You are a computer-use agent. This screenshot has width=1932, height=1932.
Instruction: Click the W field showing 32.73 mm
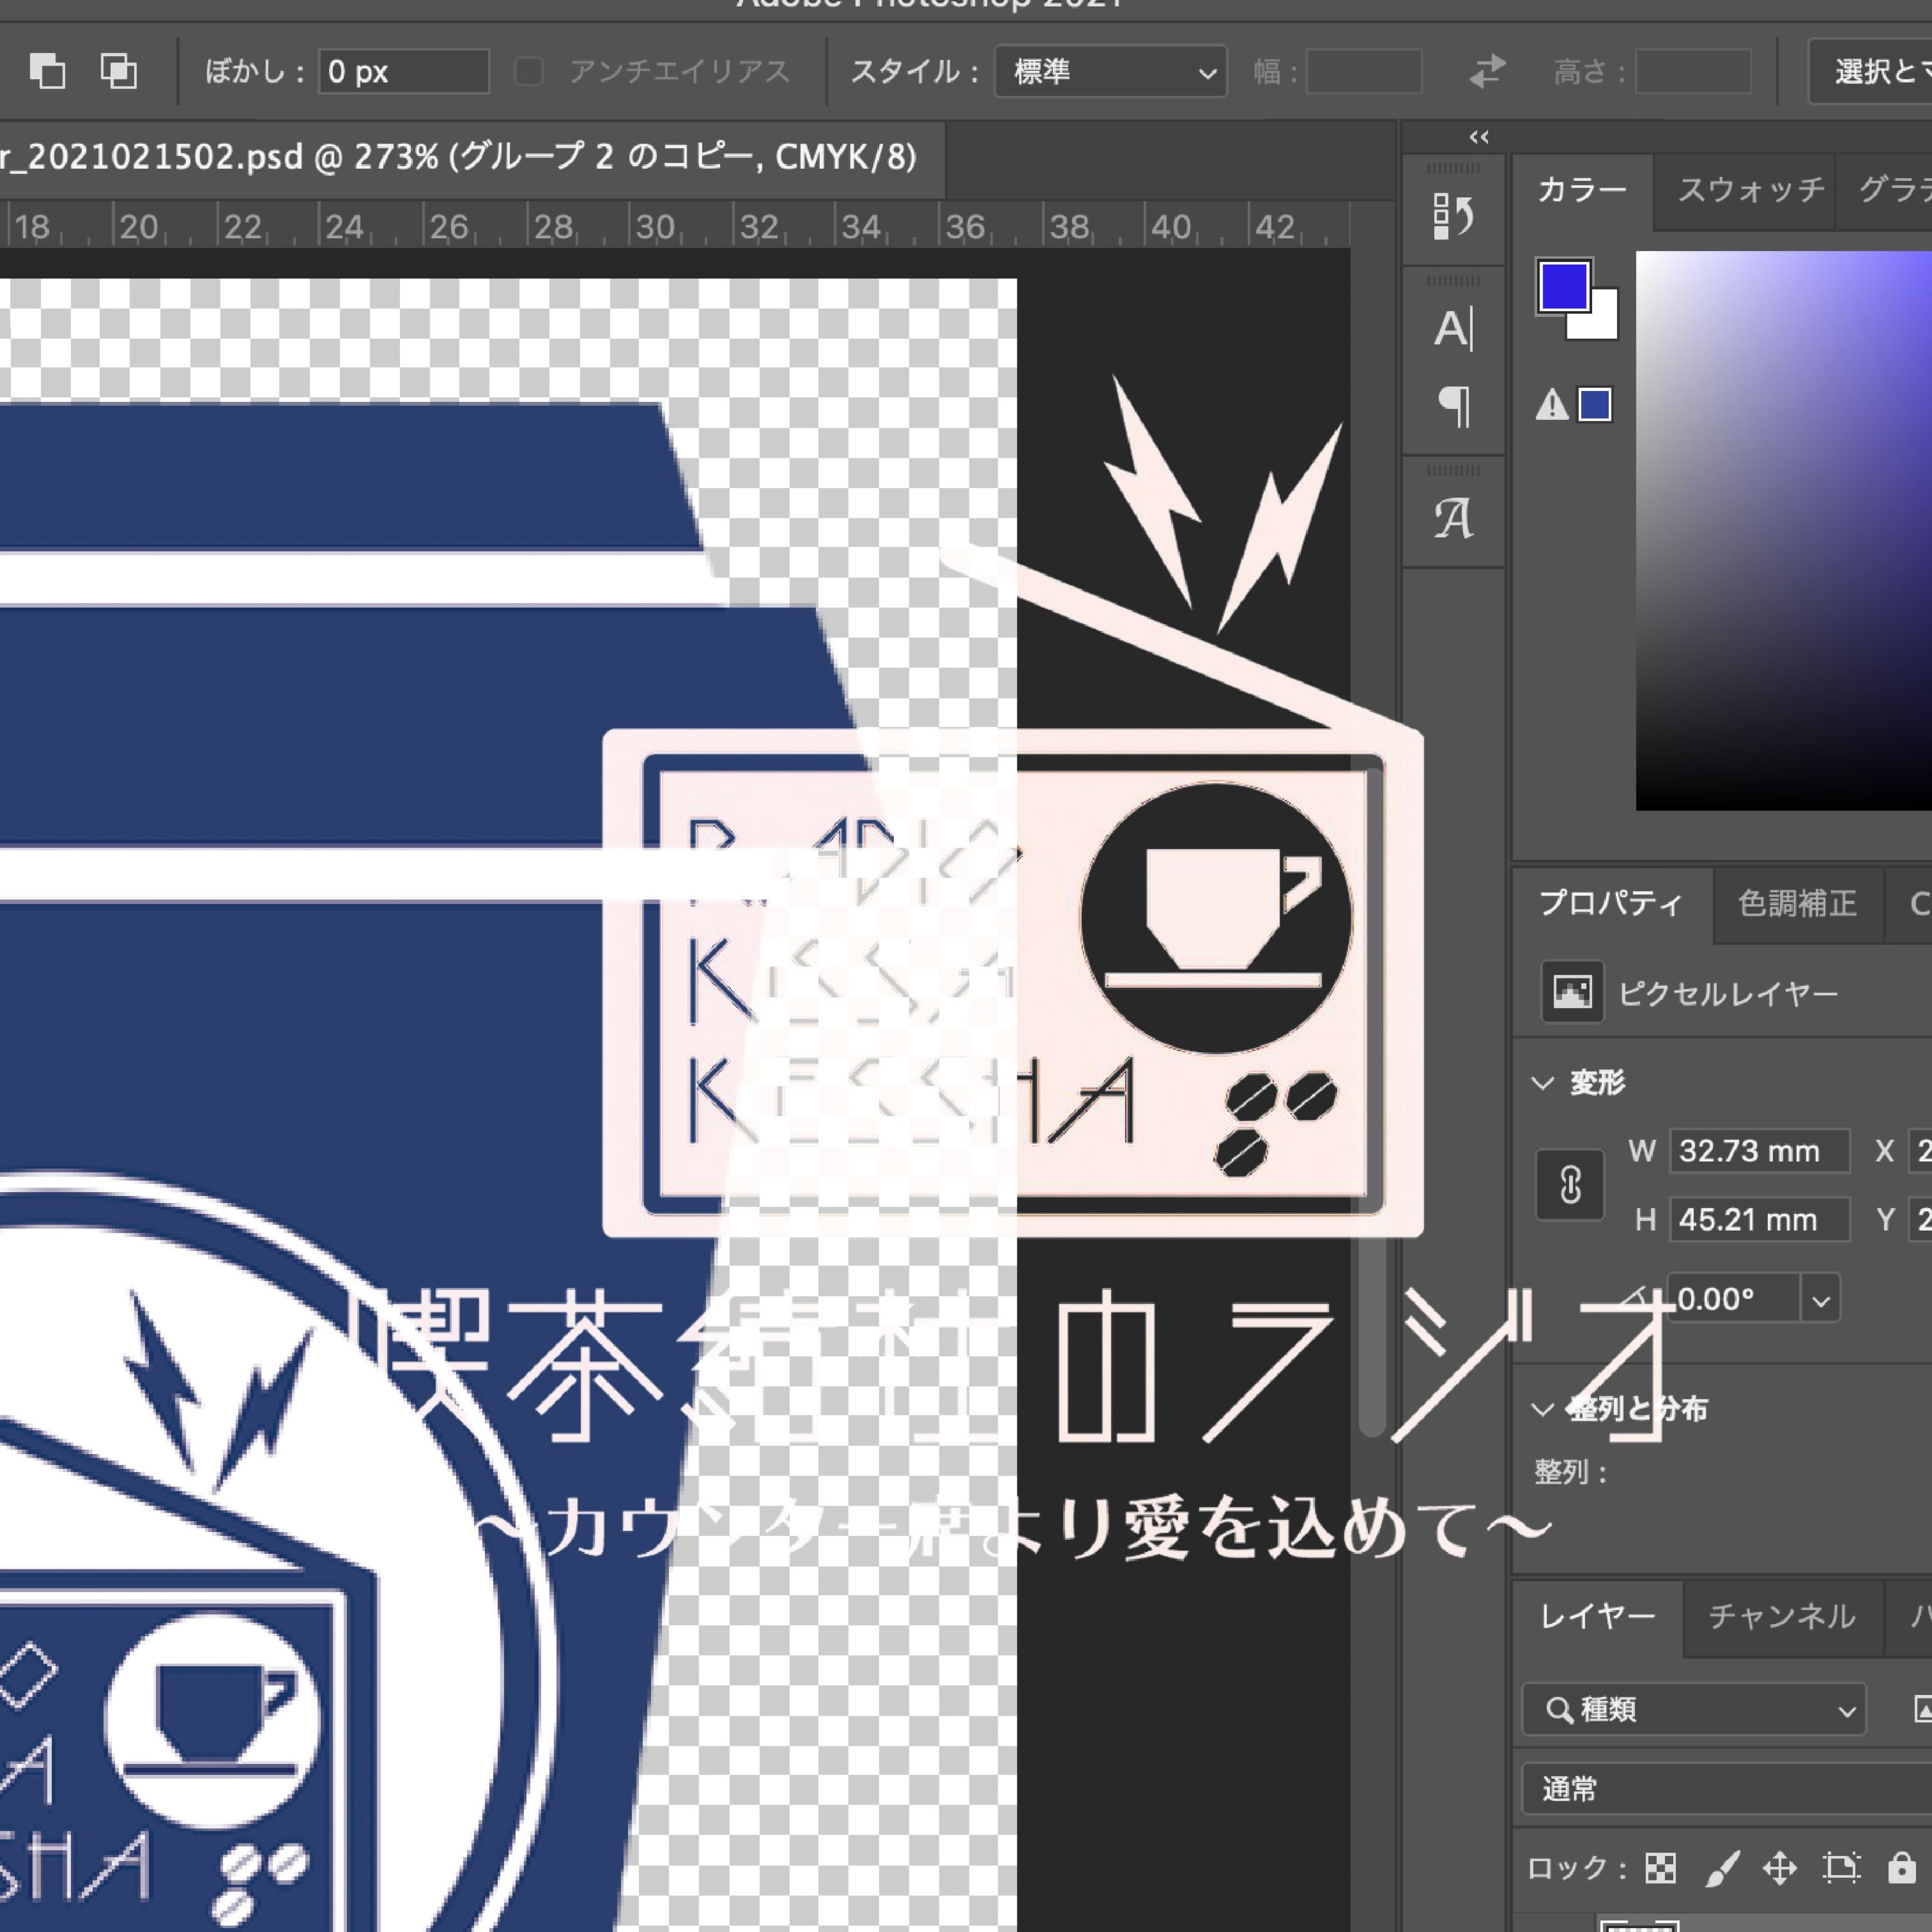point(1759,1151)
